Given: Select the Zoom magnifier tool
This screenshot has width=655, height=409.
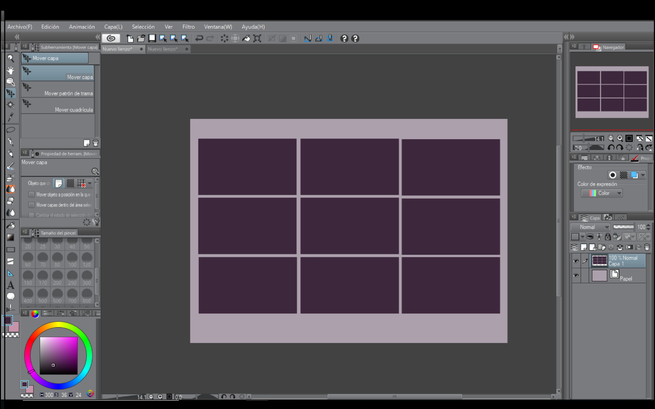Looking at the screenshot, I should [x=11, y=58].
